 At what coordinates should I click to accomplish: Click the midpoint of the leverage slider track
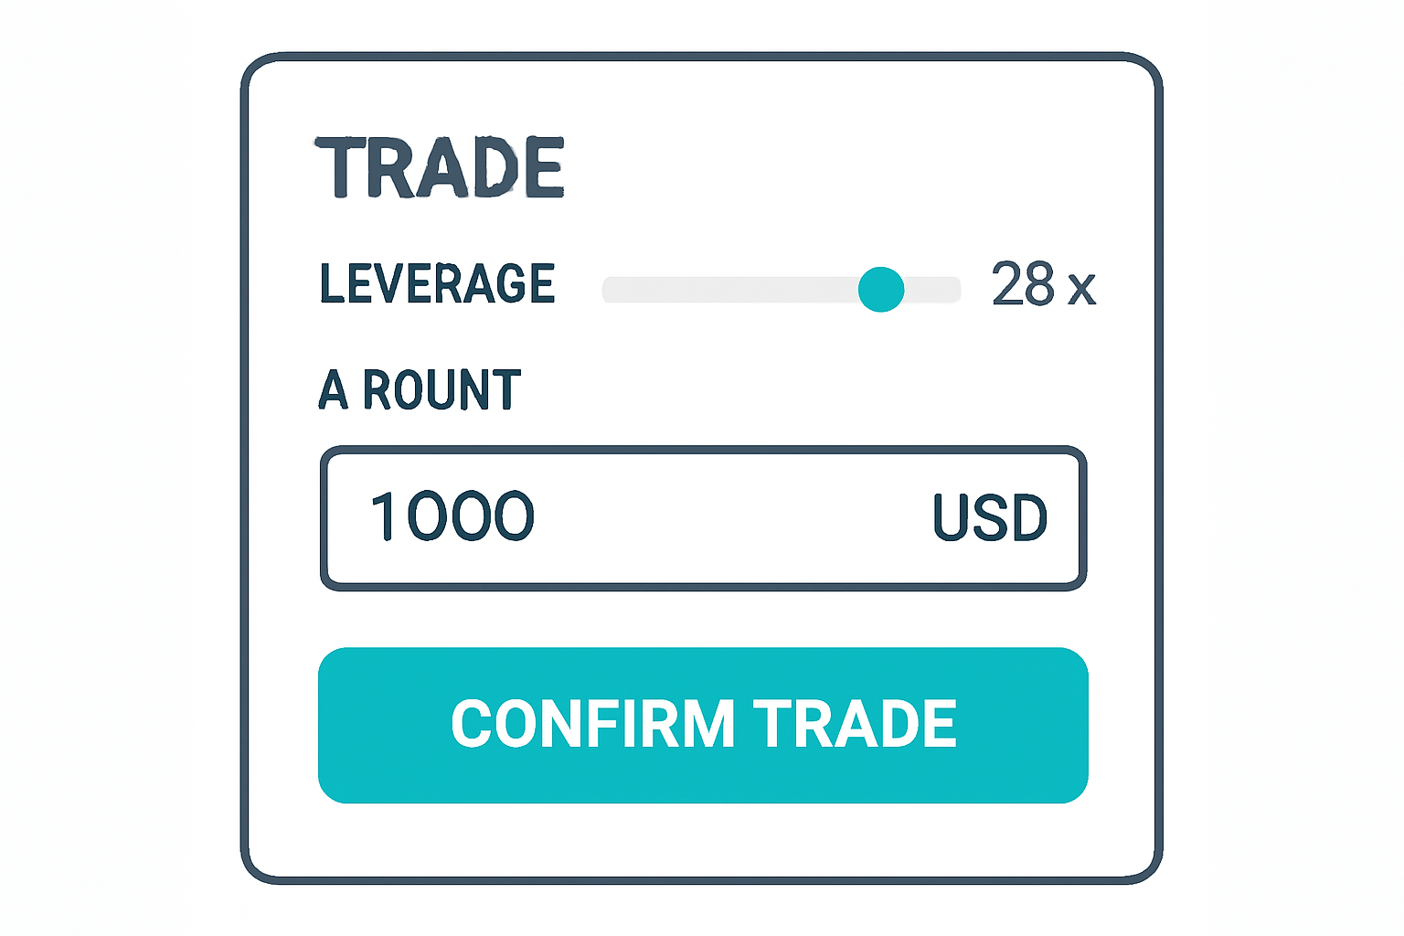pyautogui.click(x=782, y=290)
